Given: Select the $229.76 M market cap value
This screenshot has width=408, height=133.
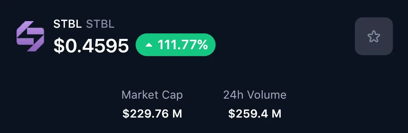Looking at the screenshot, I should point(152,114).
